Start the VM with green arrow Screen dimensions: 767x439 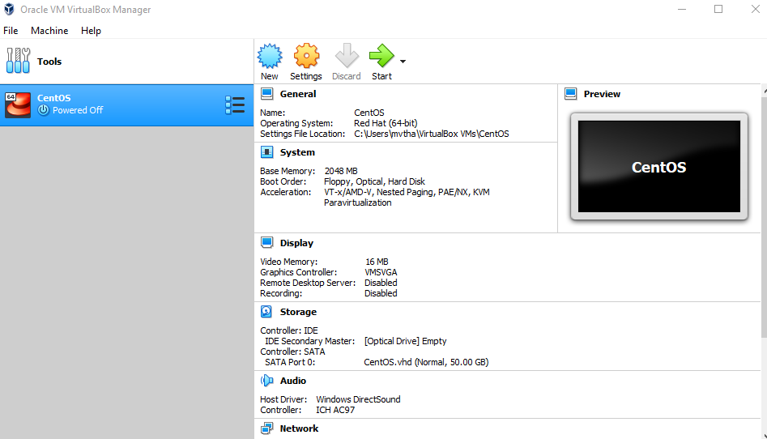[x=381, y=56]
